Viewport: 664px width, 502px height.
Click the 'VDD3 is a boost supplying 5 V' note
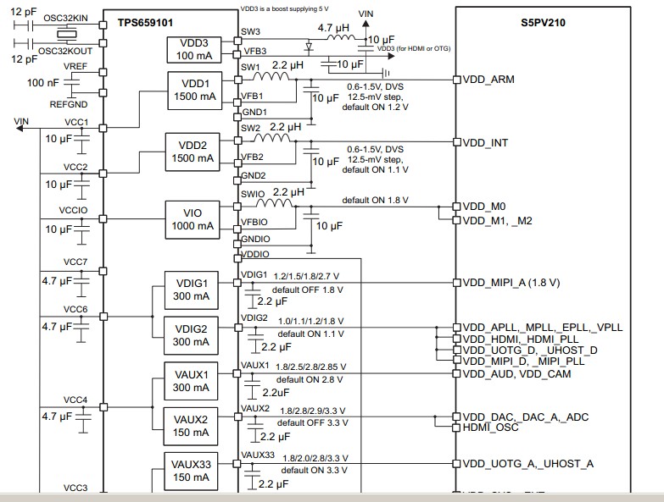(x=285, y=8)
